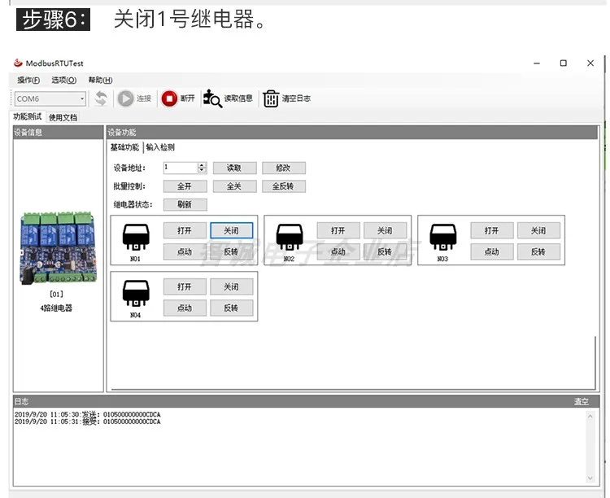Click 关闭 for relay NO2

(386, 230)
